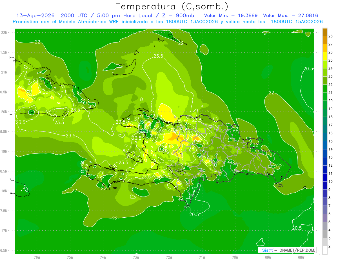The image size is (338, 261).
Task: Click the dark orange swatch above legend 28
Action: (x=325, y=32)
